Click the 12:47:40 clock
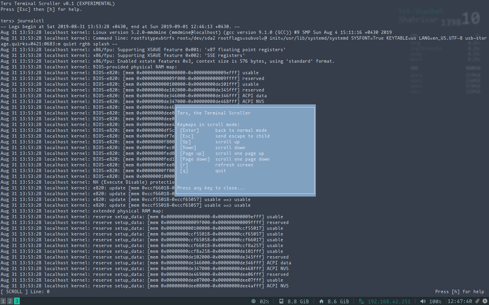Screen dimensions: 489x305 point(460,301)
